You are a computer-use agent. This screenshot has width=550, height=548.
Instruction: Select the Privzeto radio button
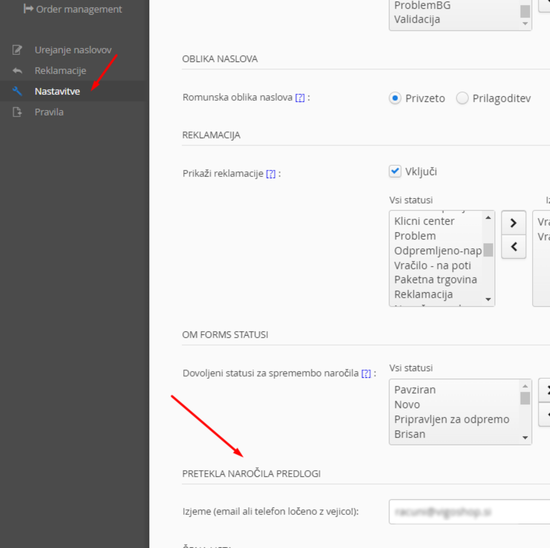[395, 98]
